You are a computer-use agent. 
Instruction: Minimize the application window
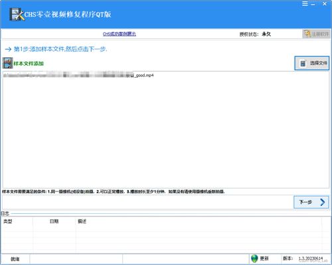313,4
